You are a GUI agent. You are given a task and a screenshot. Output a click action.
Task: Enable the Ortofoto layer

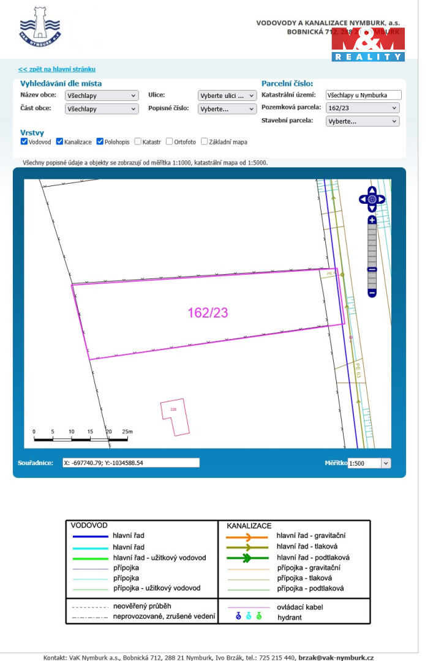click(170, 141)
